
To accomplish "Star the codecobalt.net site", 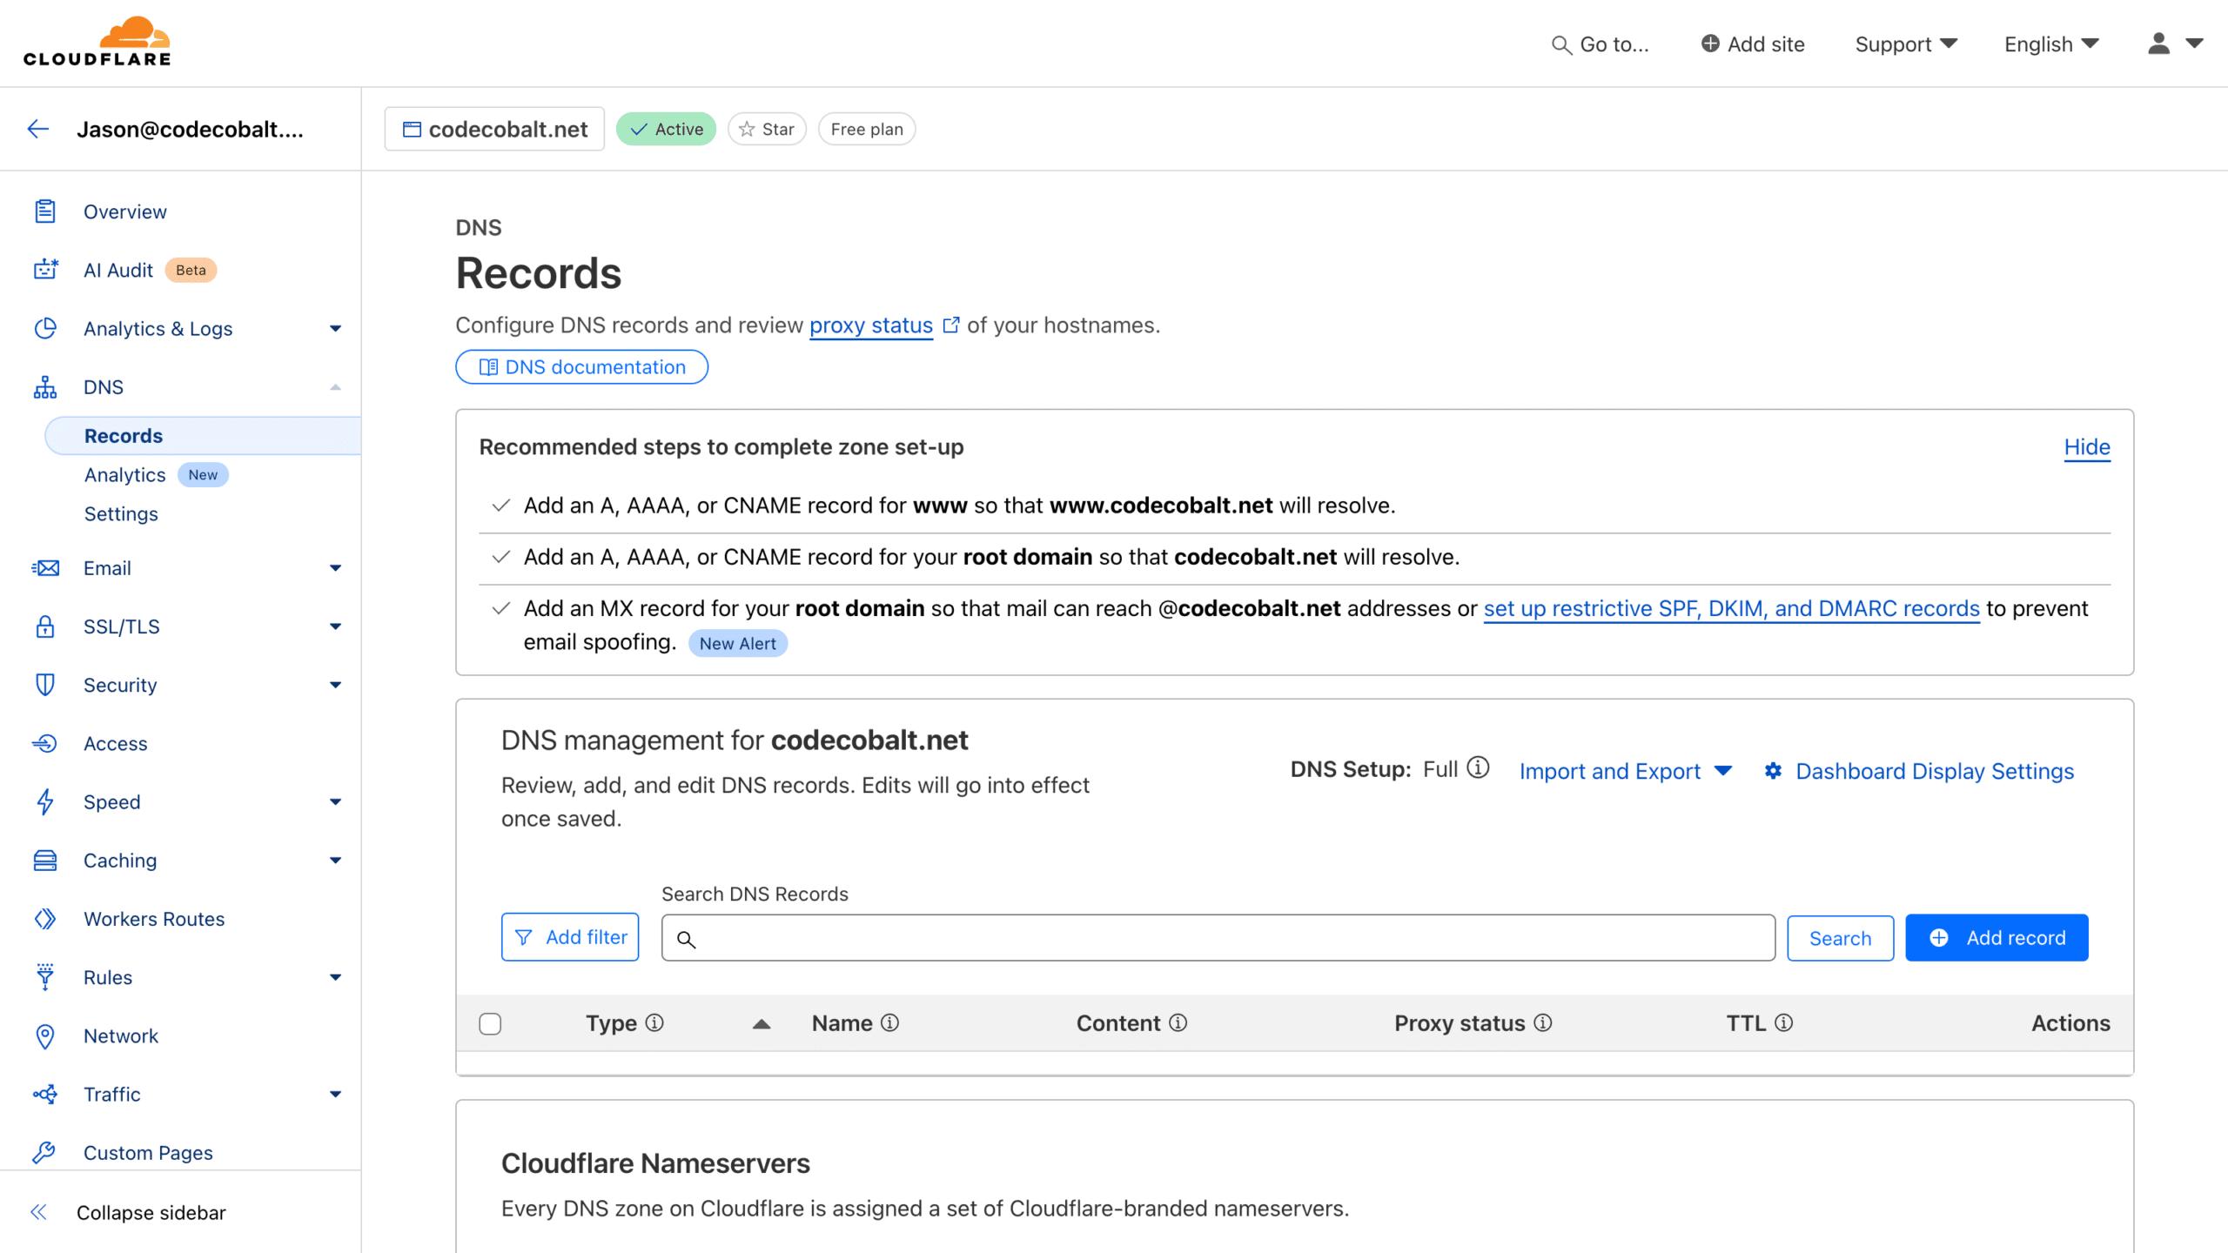I will click(766, 128).
